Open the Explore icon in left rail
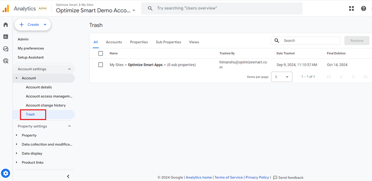 tap(6, 49)
